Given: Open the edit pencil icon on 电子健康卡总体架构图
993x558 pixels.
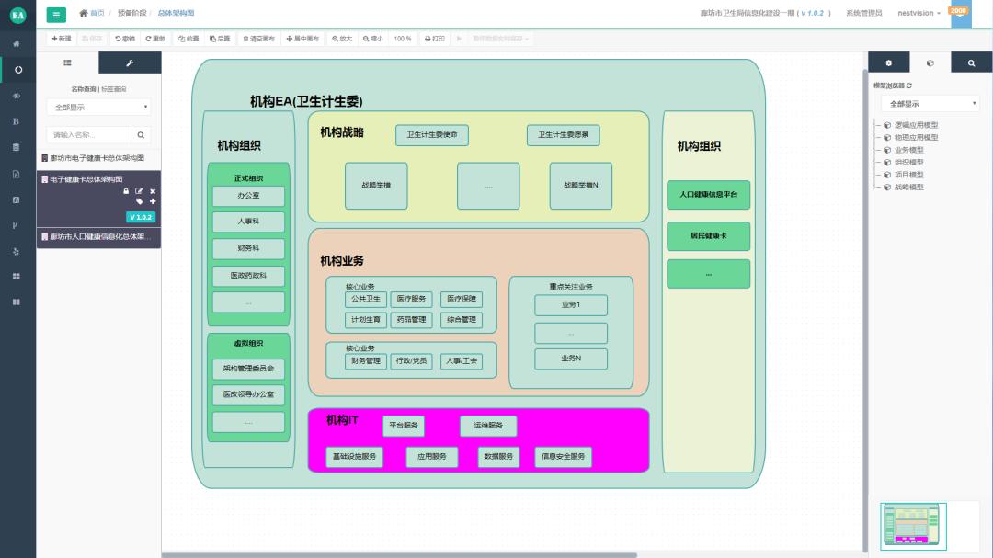Looking at the screenshot, I should (139, 190).
